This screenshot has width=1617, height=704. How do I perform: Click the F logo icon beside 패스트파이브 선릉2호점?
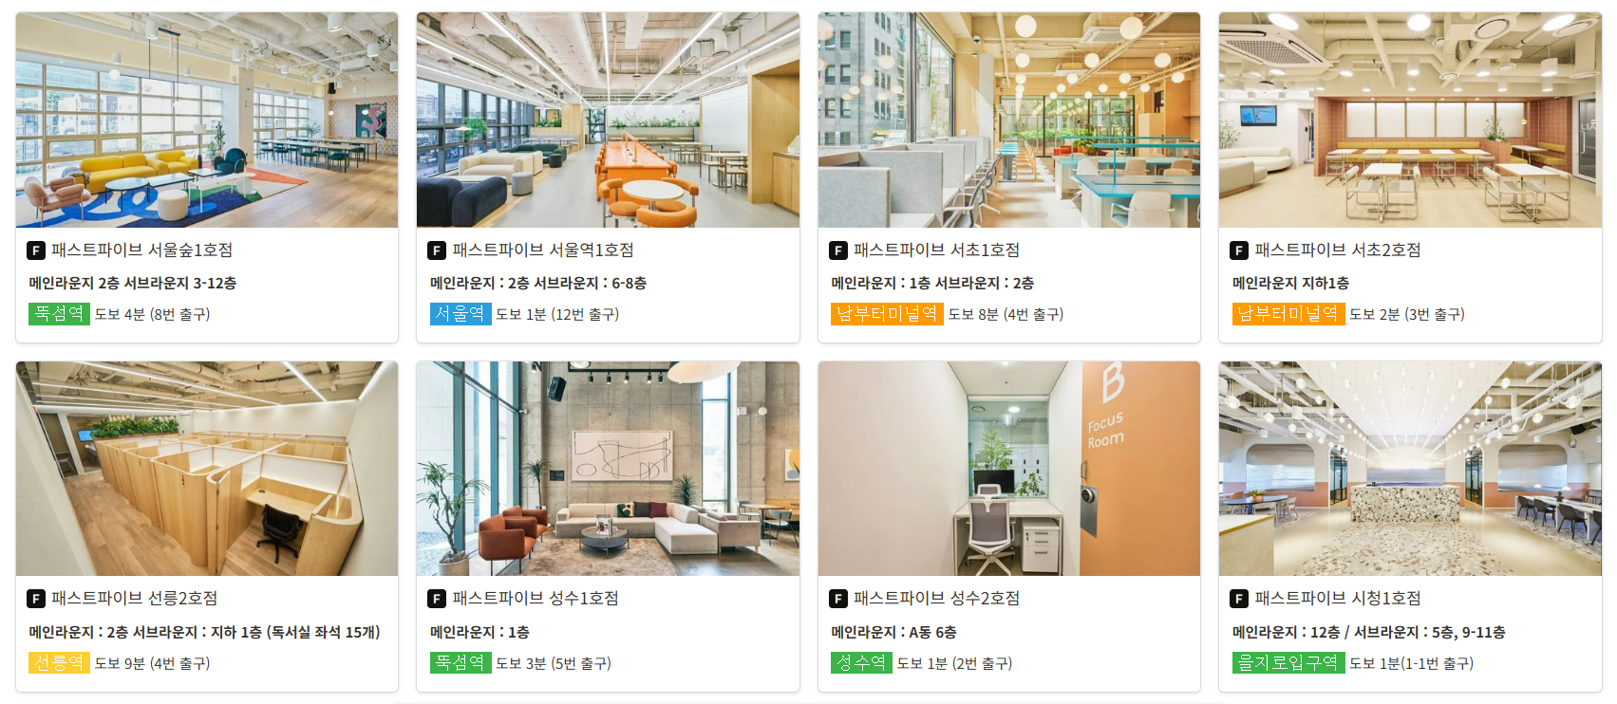(36, 599)
